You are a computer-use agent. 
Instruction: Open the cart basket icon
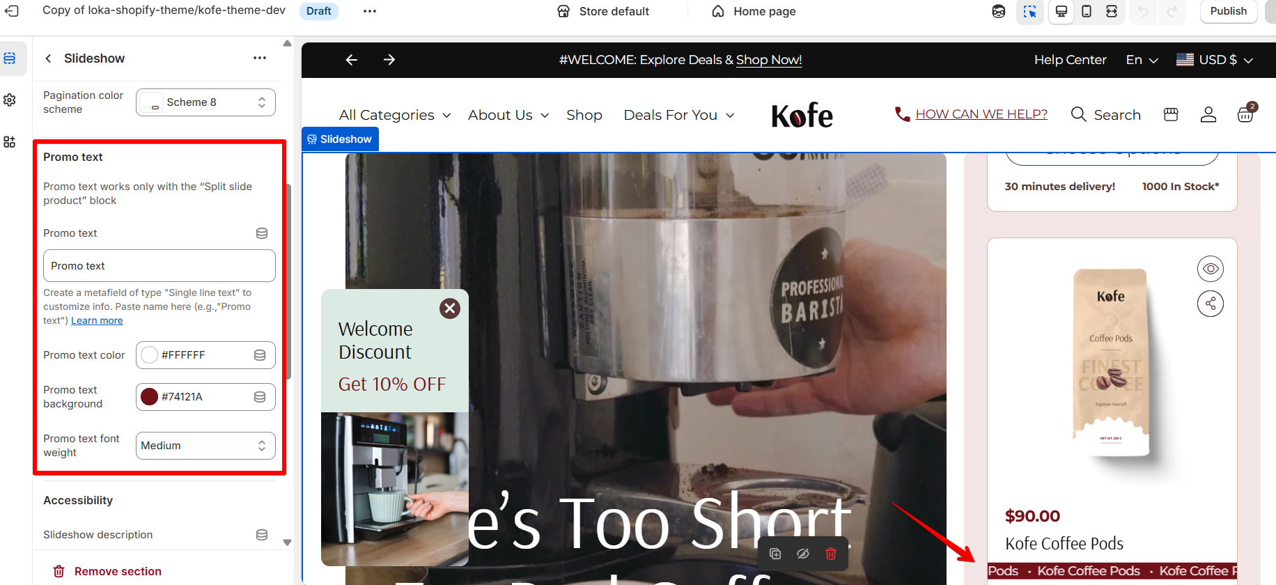pyautogui.click(x=1246, y=114)
